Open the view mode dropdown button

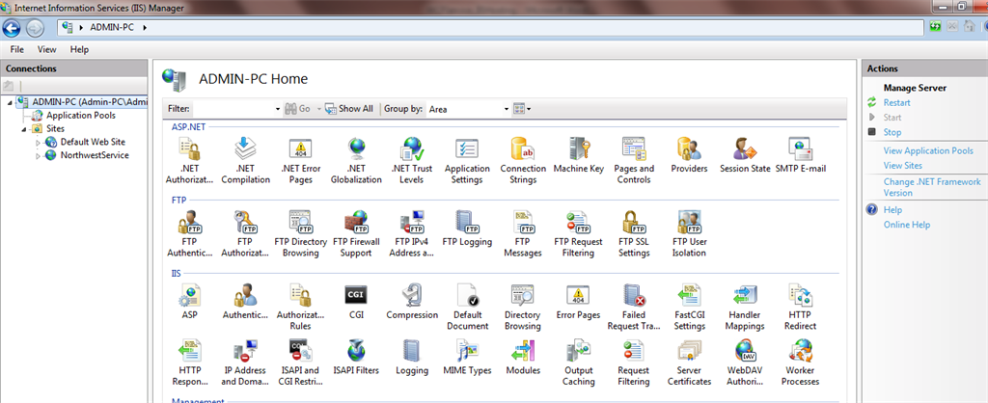(522, 109)
